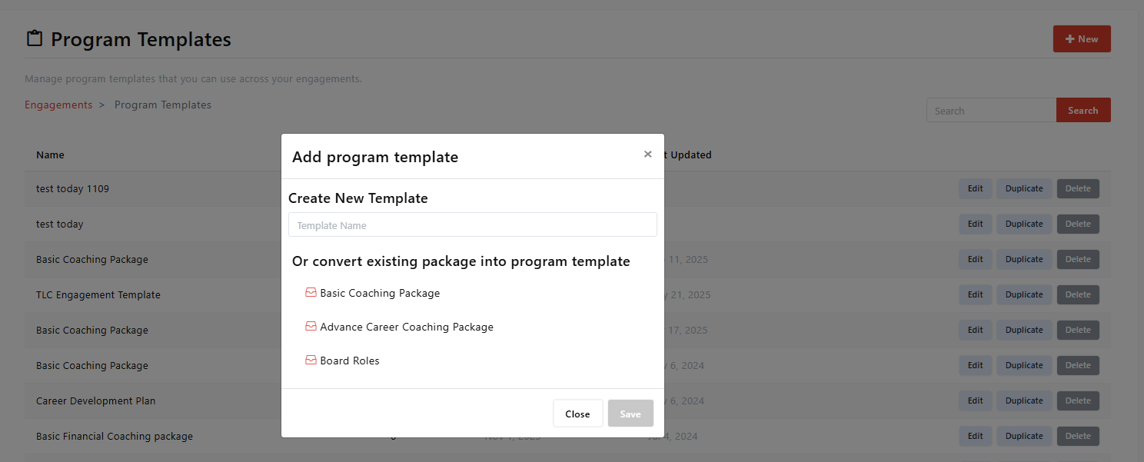This screenshot has width=1144, height=462.
Task: Select the Basic Coaching Package to convert
Action: [380, 293]
